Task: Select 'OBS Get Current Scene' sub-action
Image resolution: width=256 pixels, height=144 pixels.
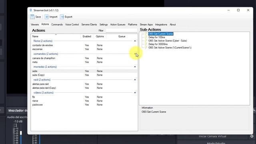Action: tap(161, 34)
